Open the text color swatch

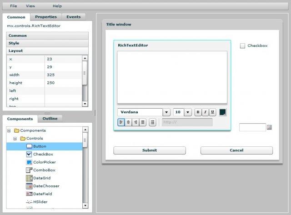pyautogui.click(x=223, y=112)
